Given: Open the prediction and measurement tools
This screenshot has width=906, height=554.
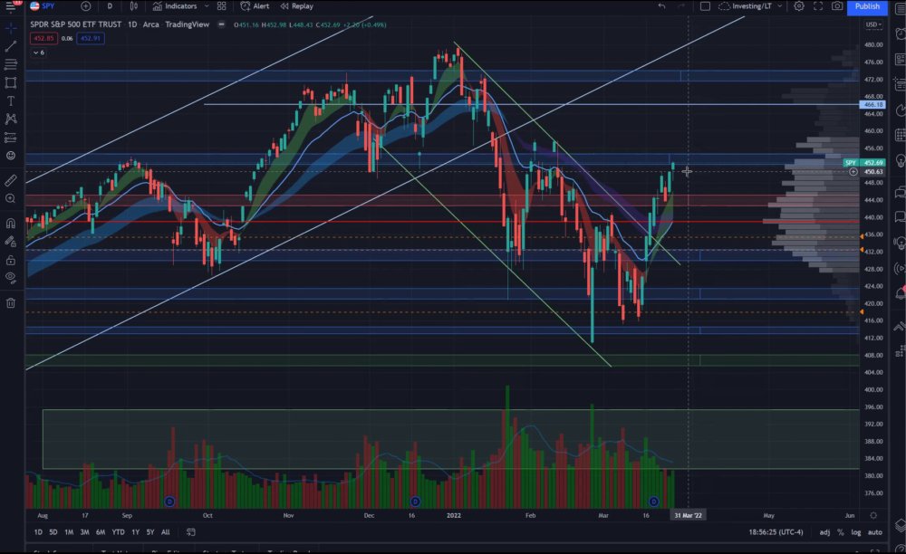Looking at the screenshot, I should [11, 138].
